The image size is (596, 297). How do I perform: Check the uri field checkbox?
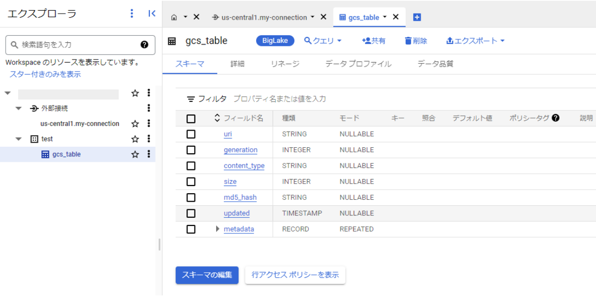(191, 134)
